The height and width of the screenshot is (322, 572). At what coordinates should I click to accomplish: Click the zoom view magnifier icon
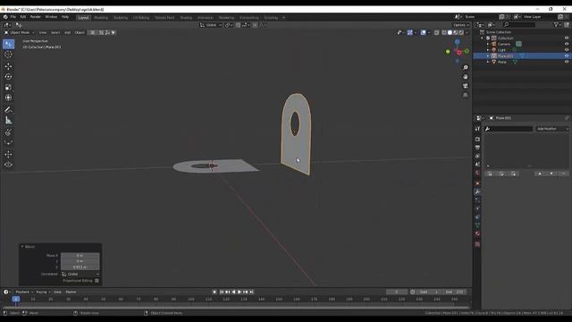tap(465, 68)
